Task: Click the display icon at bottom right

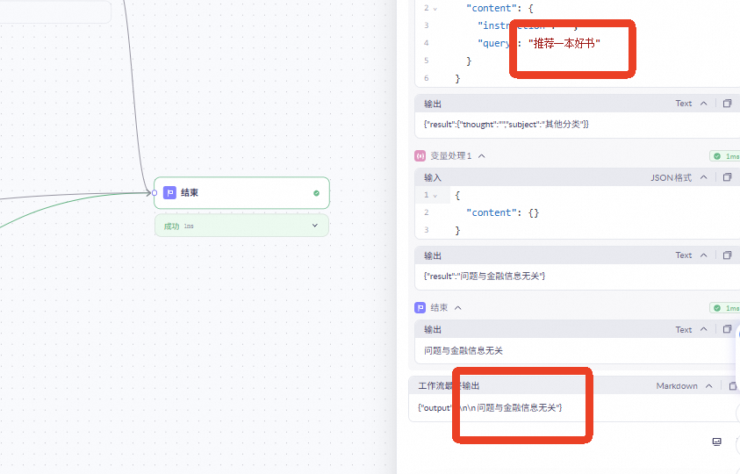Action: pyautogui.click(x=716, y=442)
